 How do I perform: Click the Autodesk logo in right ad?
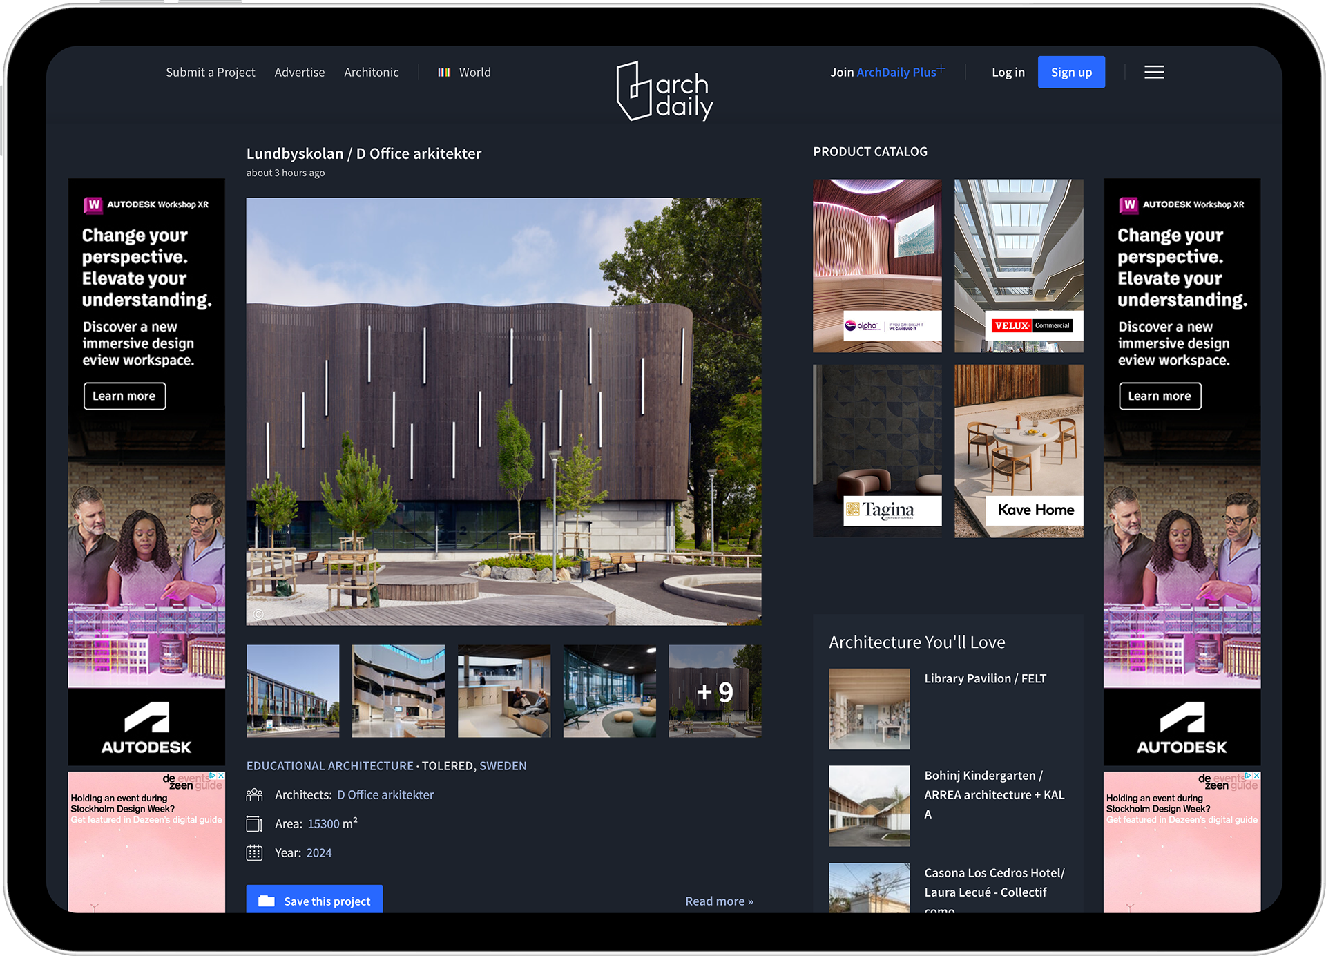pyautogui.click(x=1182, y=727)
